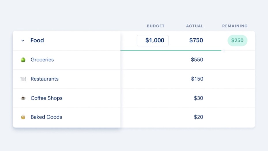Viewport: 268px width, 151px height.
Task: Click the cupcake Baked Goods icon
Action: tap(23, 117)
